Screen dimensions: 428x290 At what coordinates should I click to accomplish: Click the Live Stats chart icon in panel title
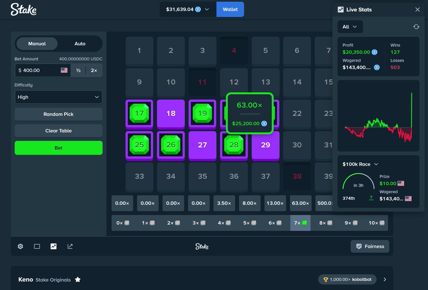[x=341, y=10]
